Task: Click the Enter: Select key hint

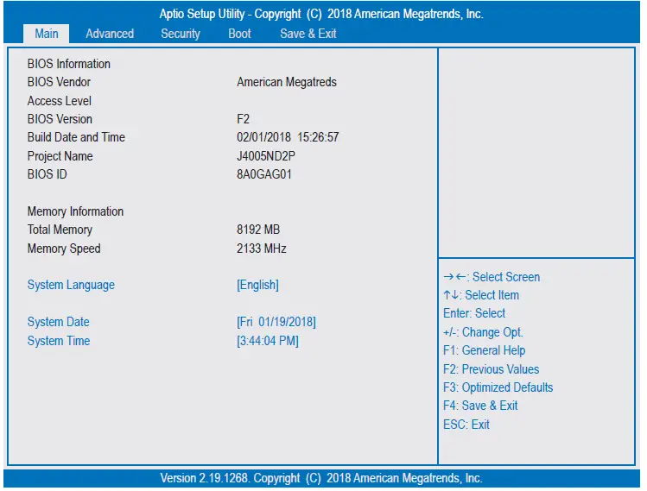Action: tap(474, 313)
